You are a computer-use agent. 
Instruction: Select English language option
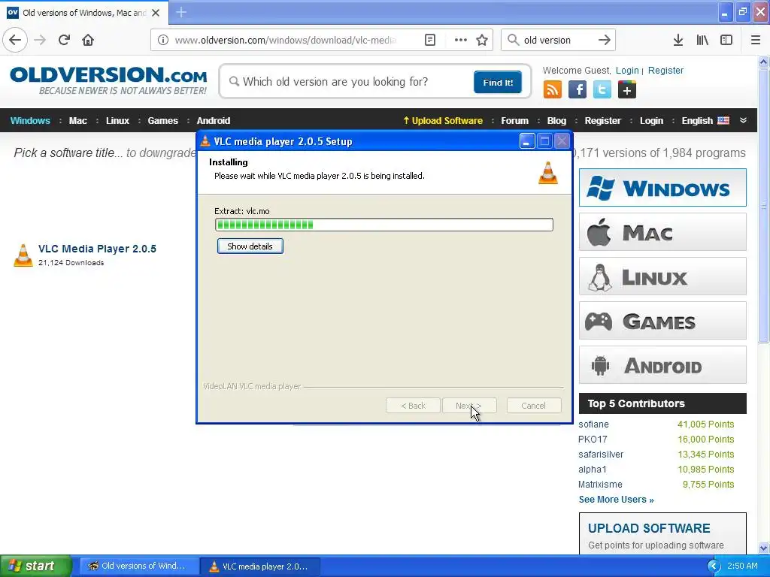(x=705, y=121)
